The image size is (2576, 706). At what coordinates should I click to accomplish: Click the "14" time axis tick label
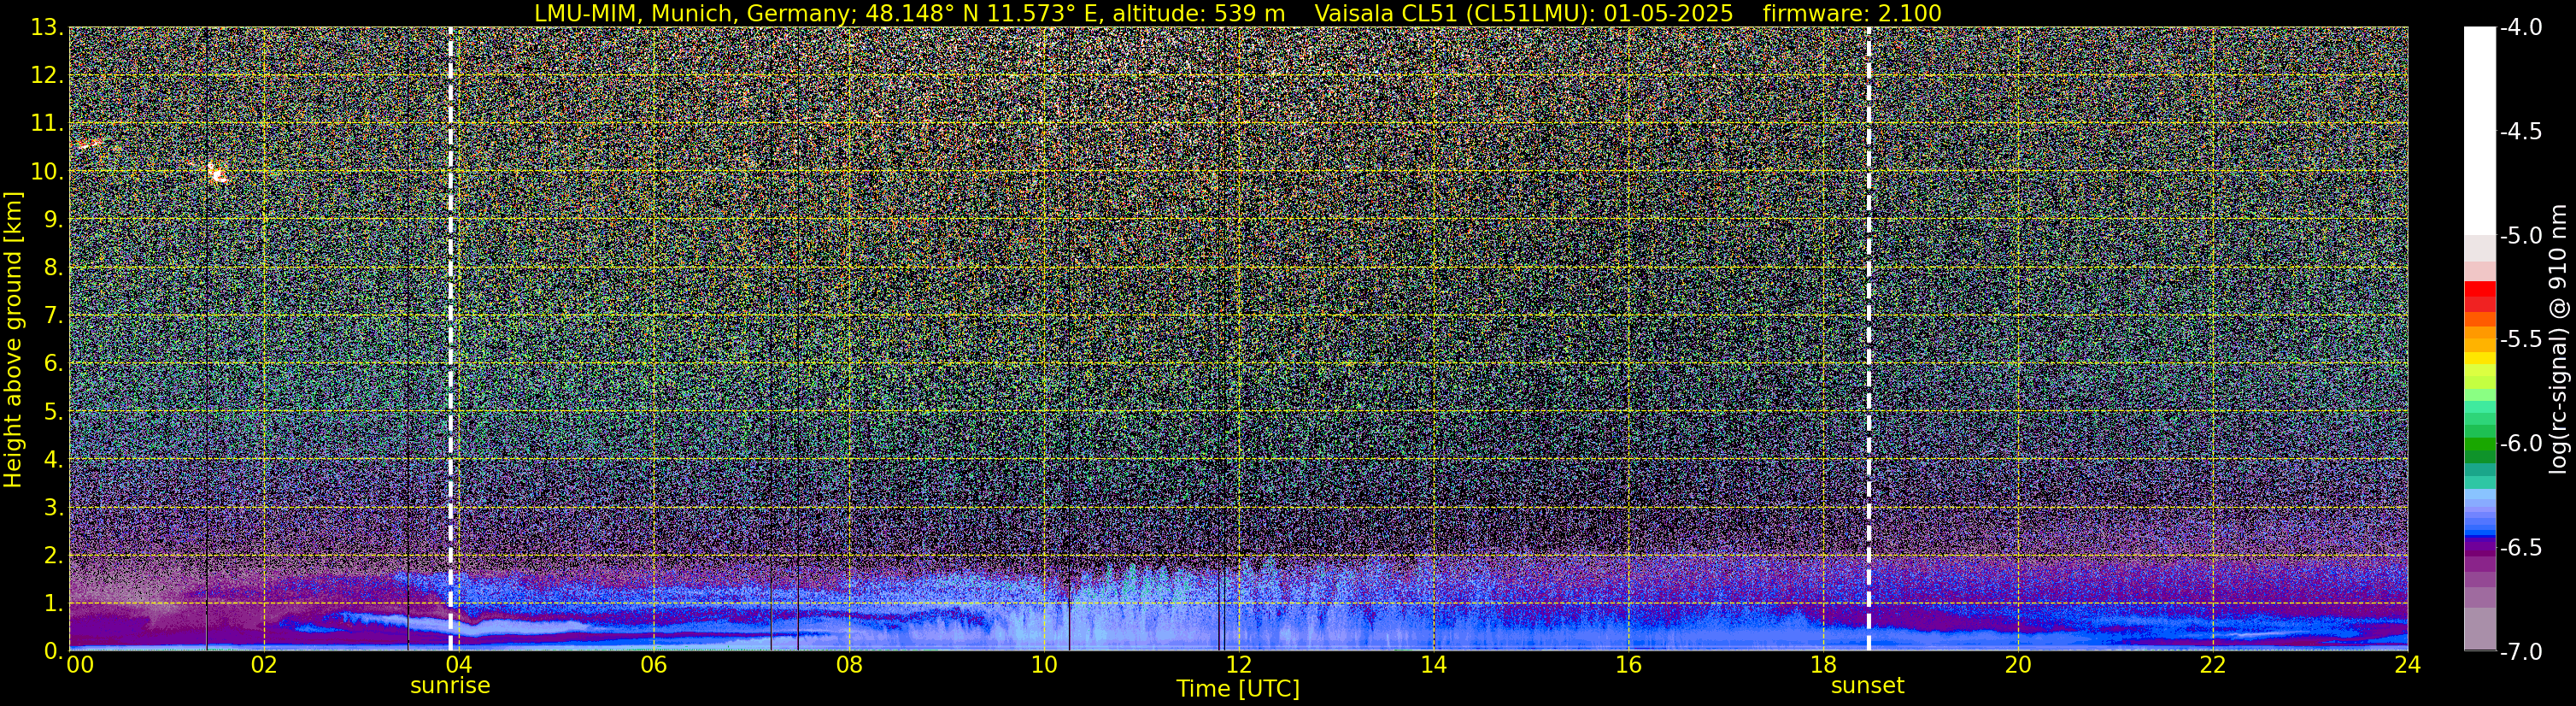click(x=1433, y=665)
